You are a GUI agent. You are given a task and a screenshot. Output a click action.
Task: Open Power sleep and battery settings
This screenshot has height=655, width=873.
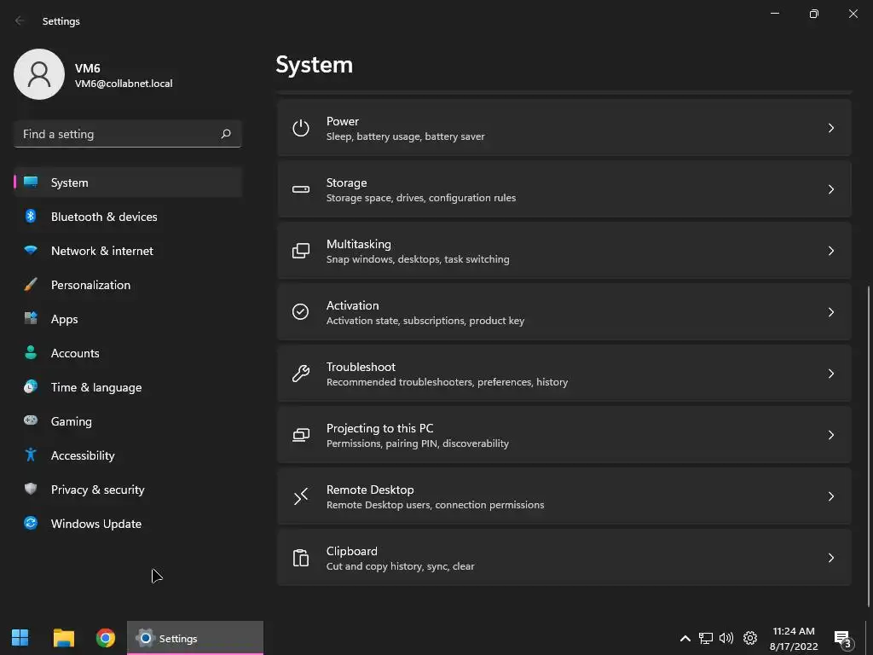coord(564,128)
